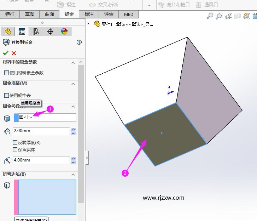
Task: Click the Previous View icon
Action: 228,16
